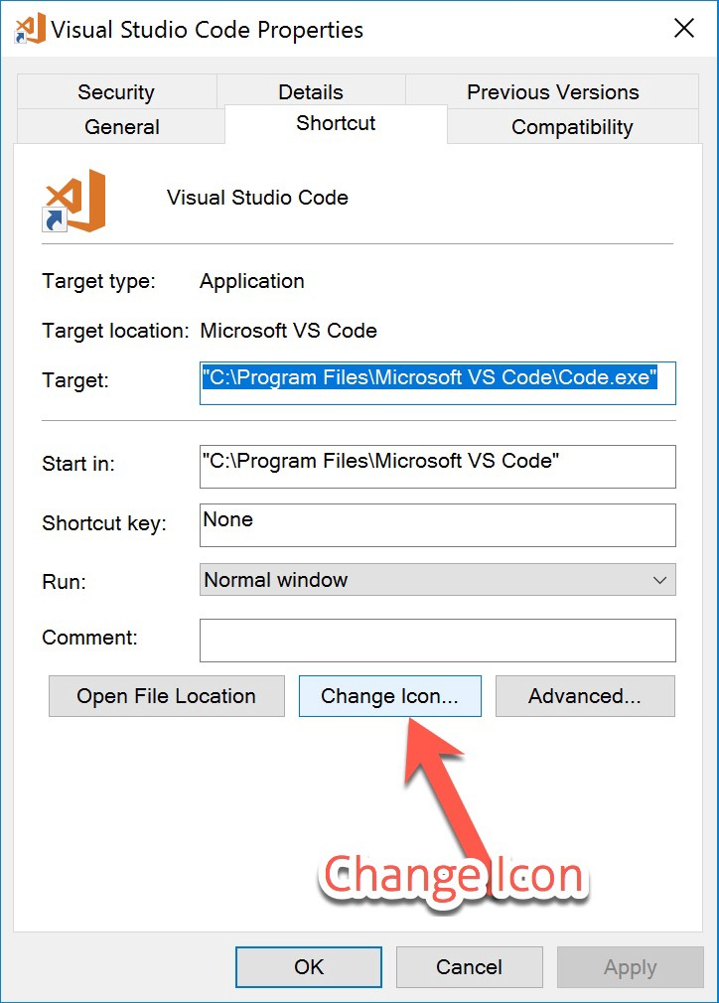Click the Visual Studio Code name field

click(257, 198)
